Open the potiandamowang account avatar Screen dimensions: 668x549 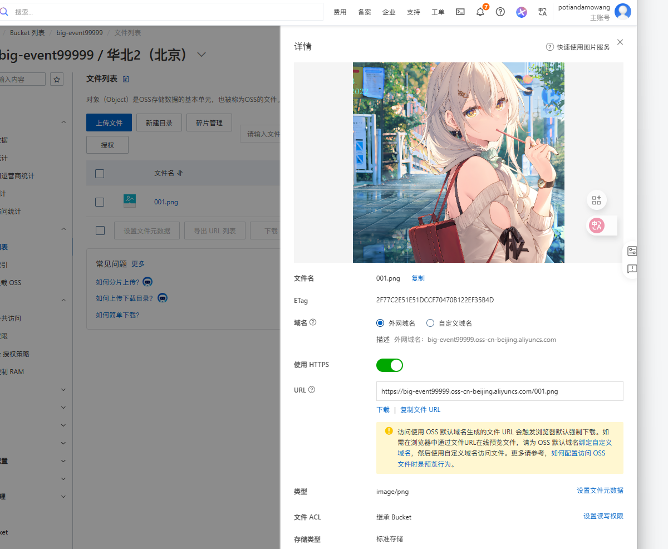pos(623,12)
